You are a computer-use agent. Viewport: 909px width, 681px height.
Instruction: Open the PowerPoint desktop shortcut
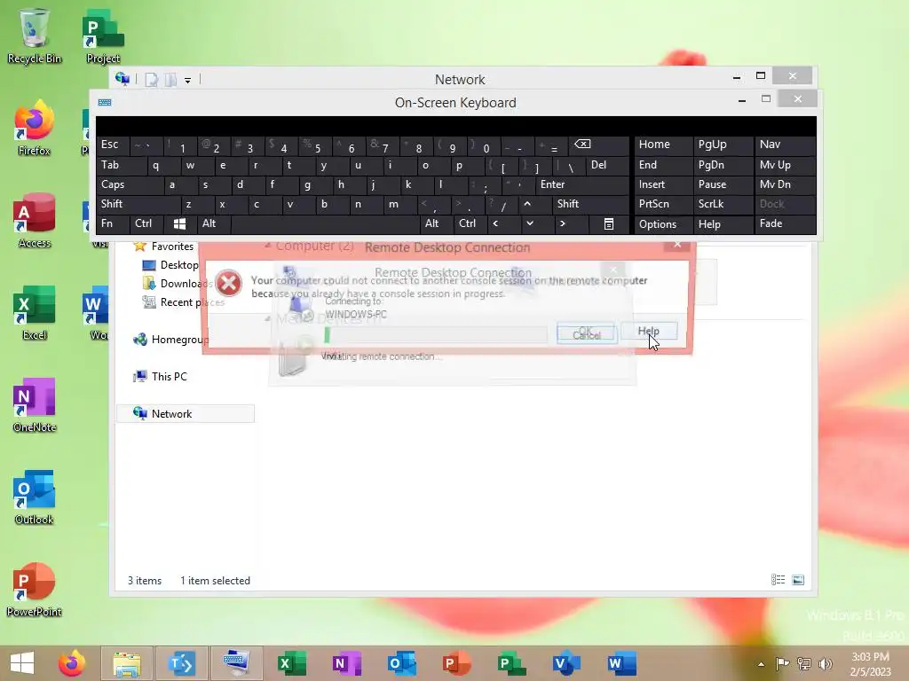coord(35,589)
